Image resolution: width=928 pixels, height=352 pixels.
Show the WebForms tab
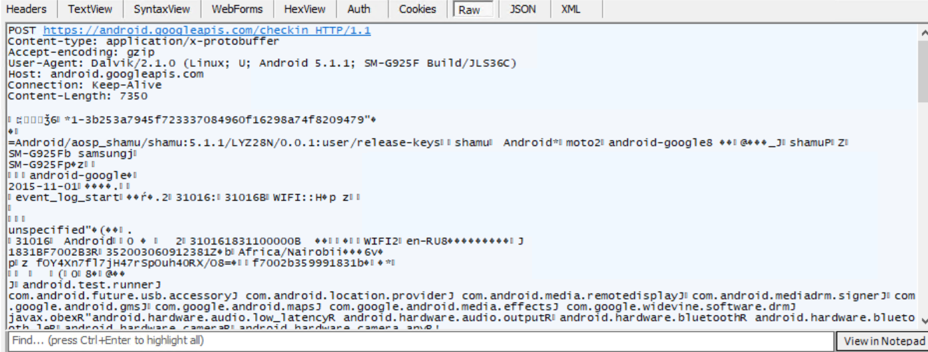[x=237, y=9]
